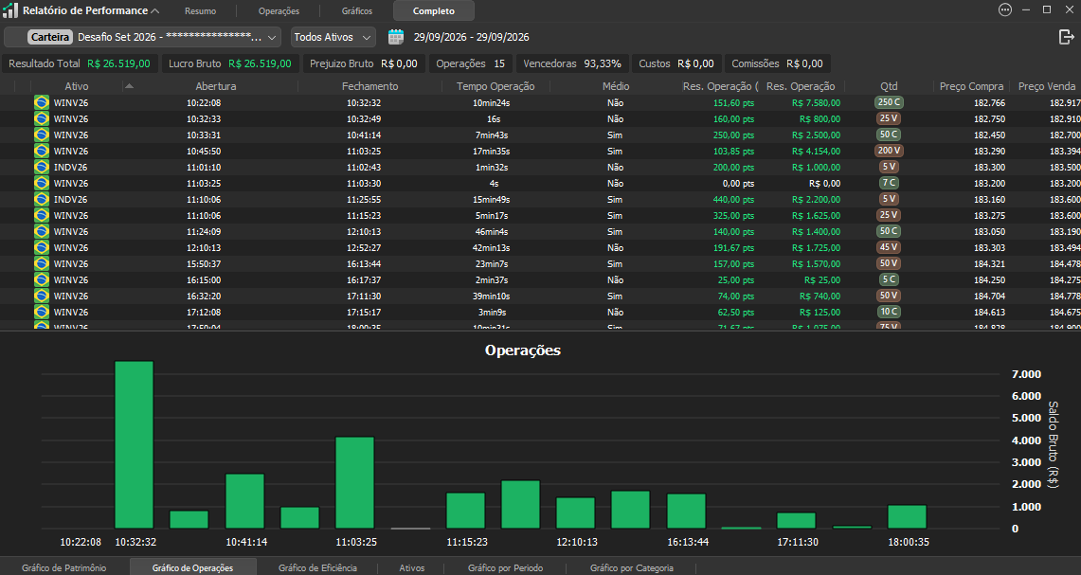Image resolution: width=1081 pixels, height=575 pixels.
Task: Click the sort arrow beside Ativo header
Action: (129, 86)
